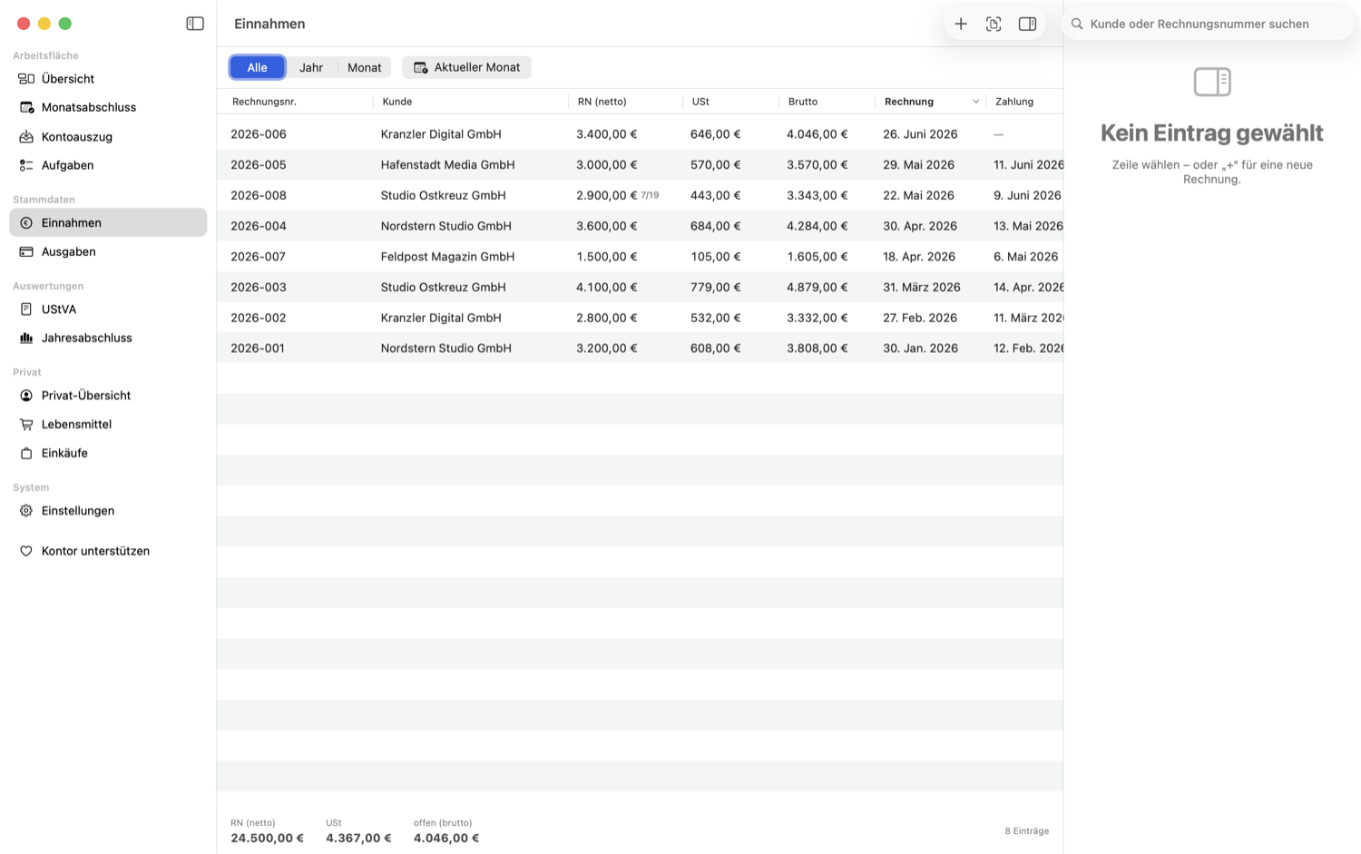The height and width of the screenshot is (854, 1361).
Task: Switch filter to Jahr
Action: click(x=311, y=67)
